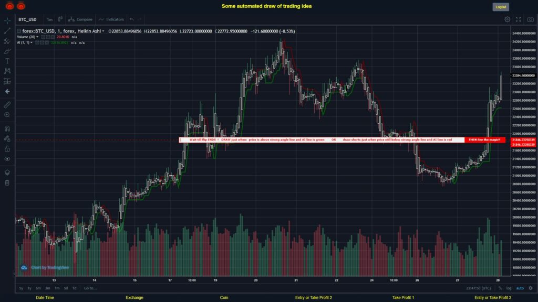Remove the Volume indicator legend icon

tap(53, 37)
